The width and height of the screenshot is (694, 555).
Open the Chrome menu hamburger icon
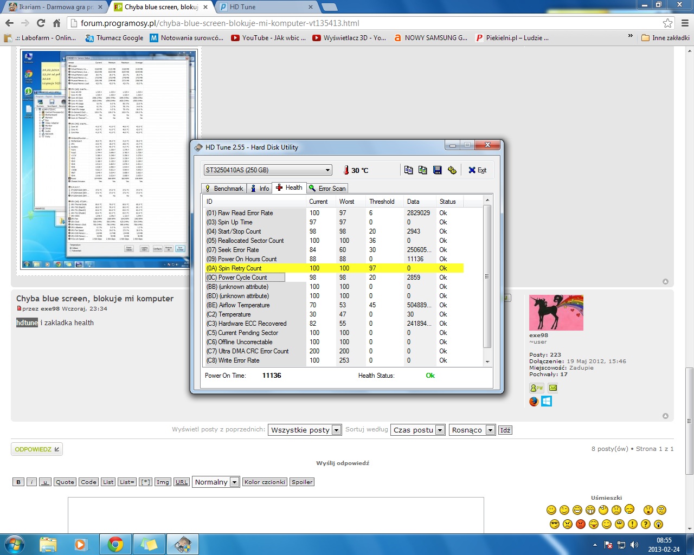tap(685, 23)
